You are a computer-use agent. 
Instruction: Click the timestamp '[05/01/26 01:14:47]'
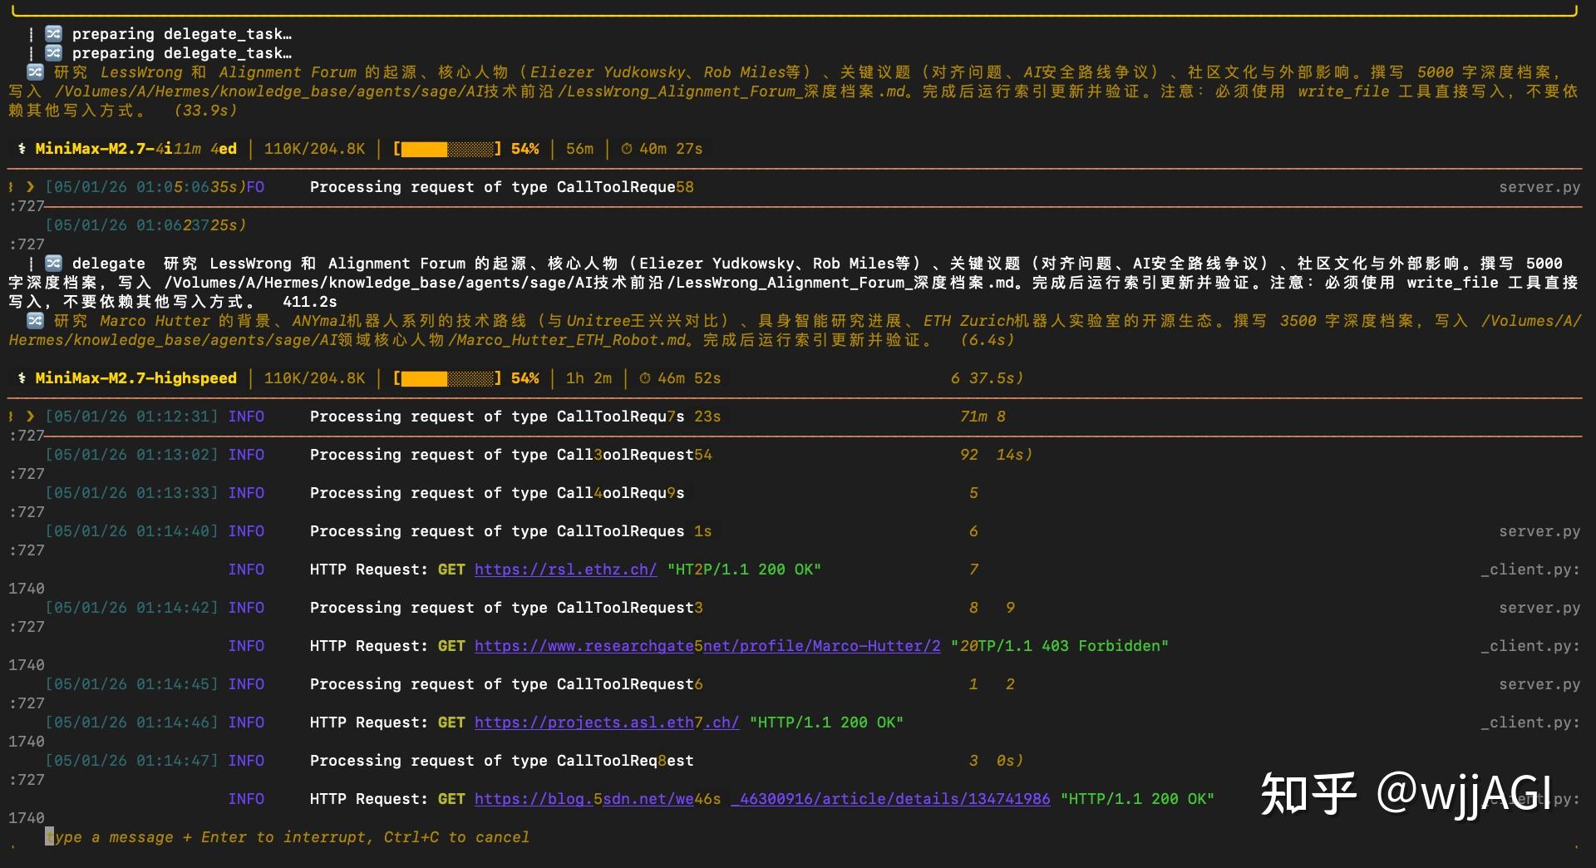(x=131, y=761)
